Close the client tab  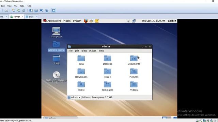[x=37, y=17]
